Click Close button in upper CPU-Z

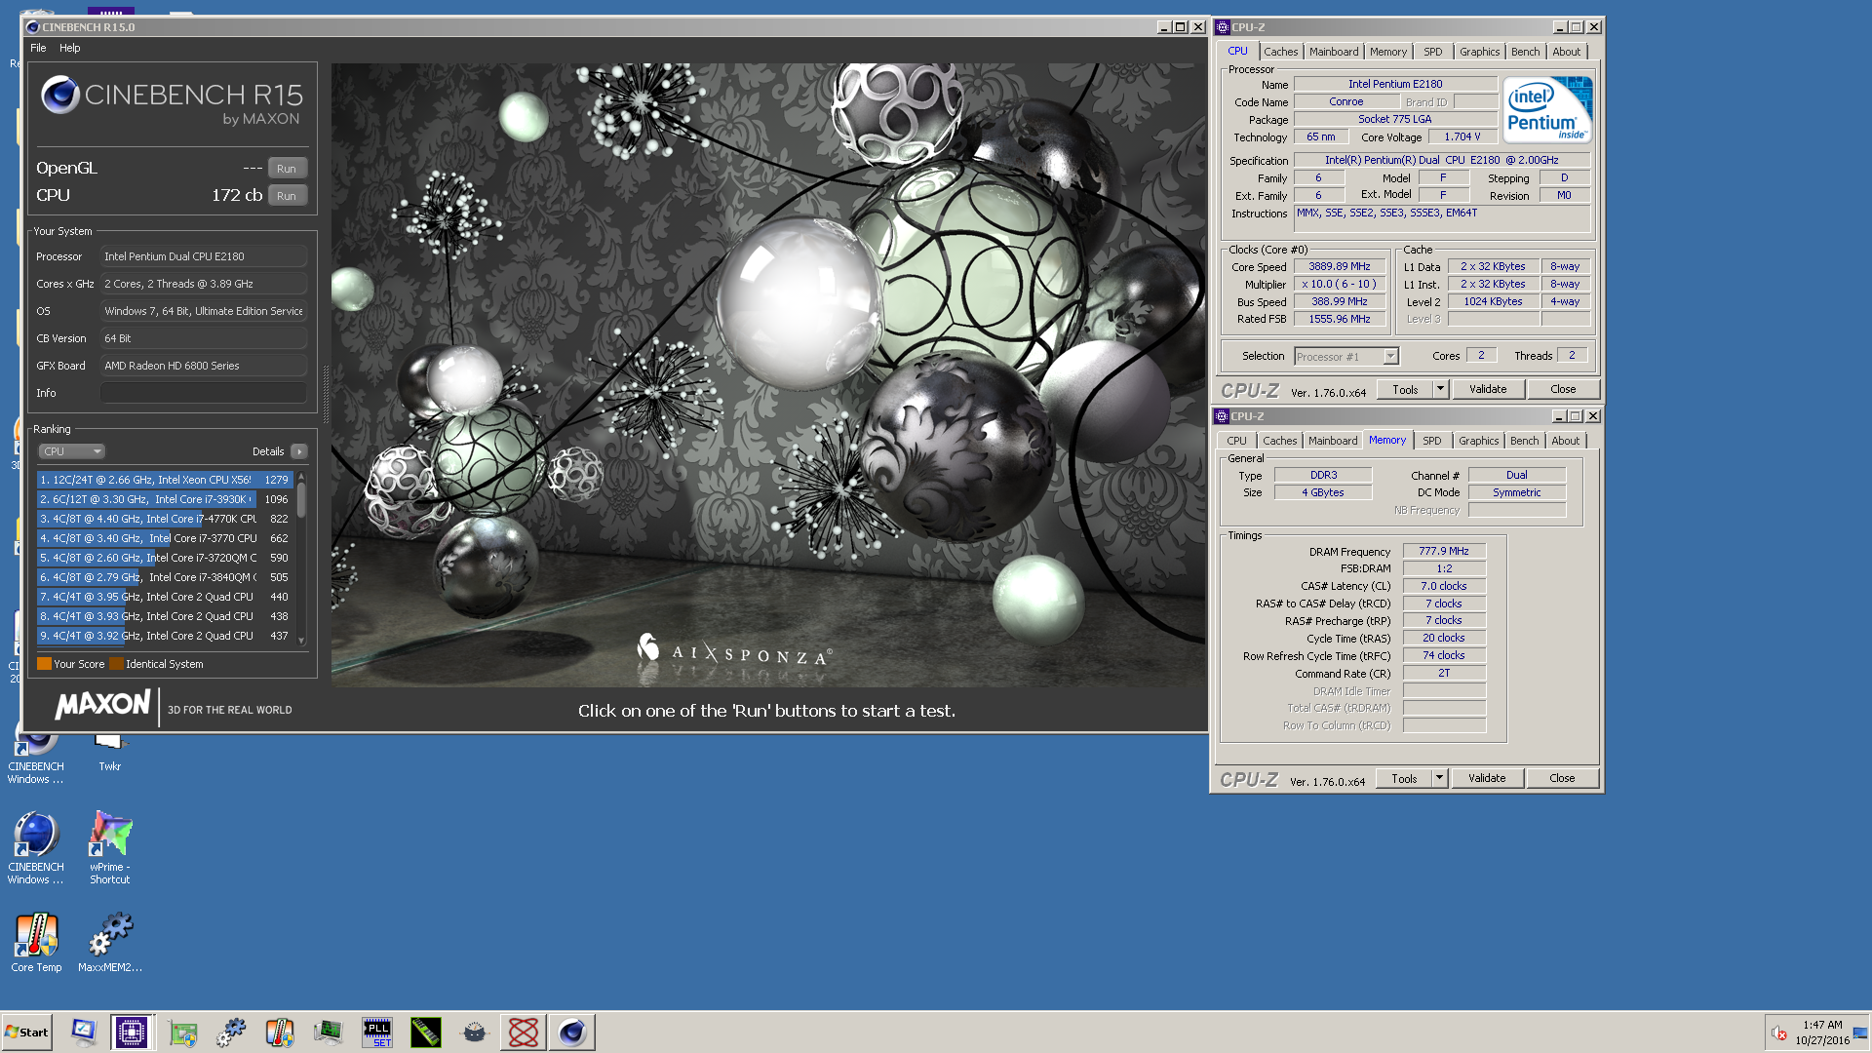click(1563, 389)
